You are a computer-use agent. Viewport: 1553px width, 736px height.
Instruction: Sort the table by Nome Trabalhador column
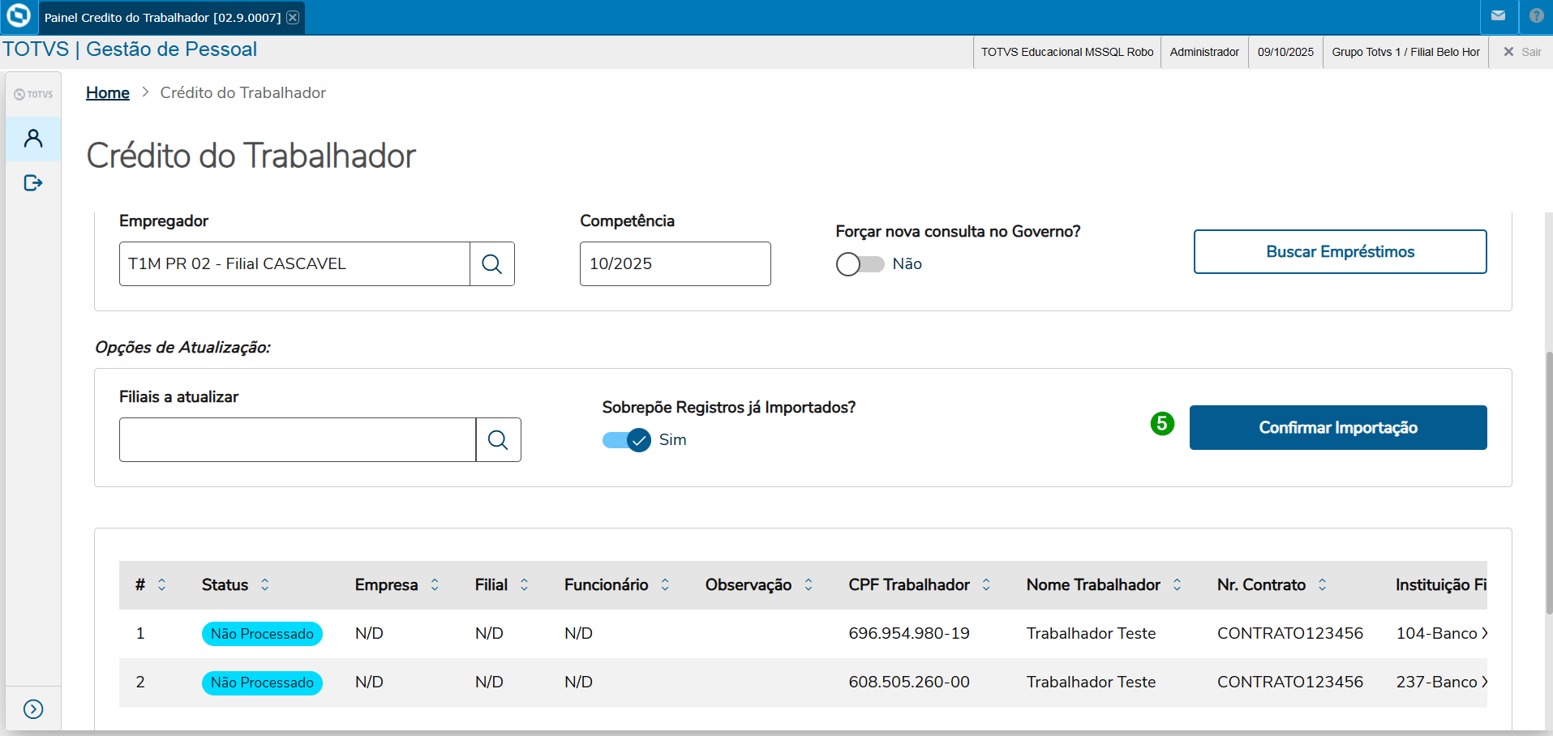click(1177, 585)
